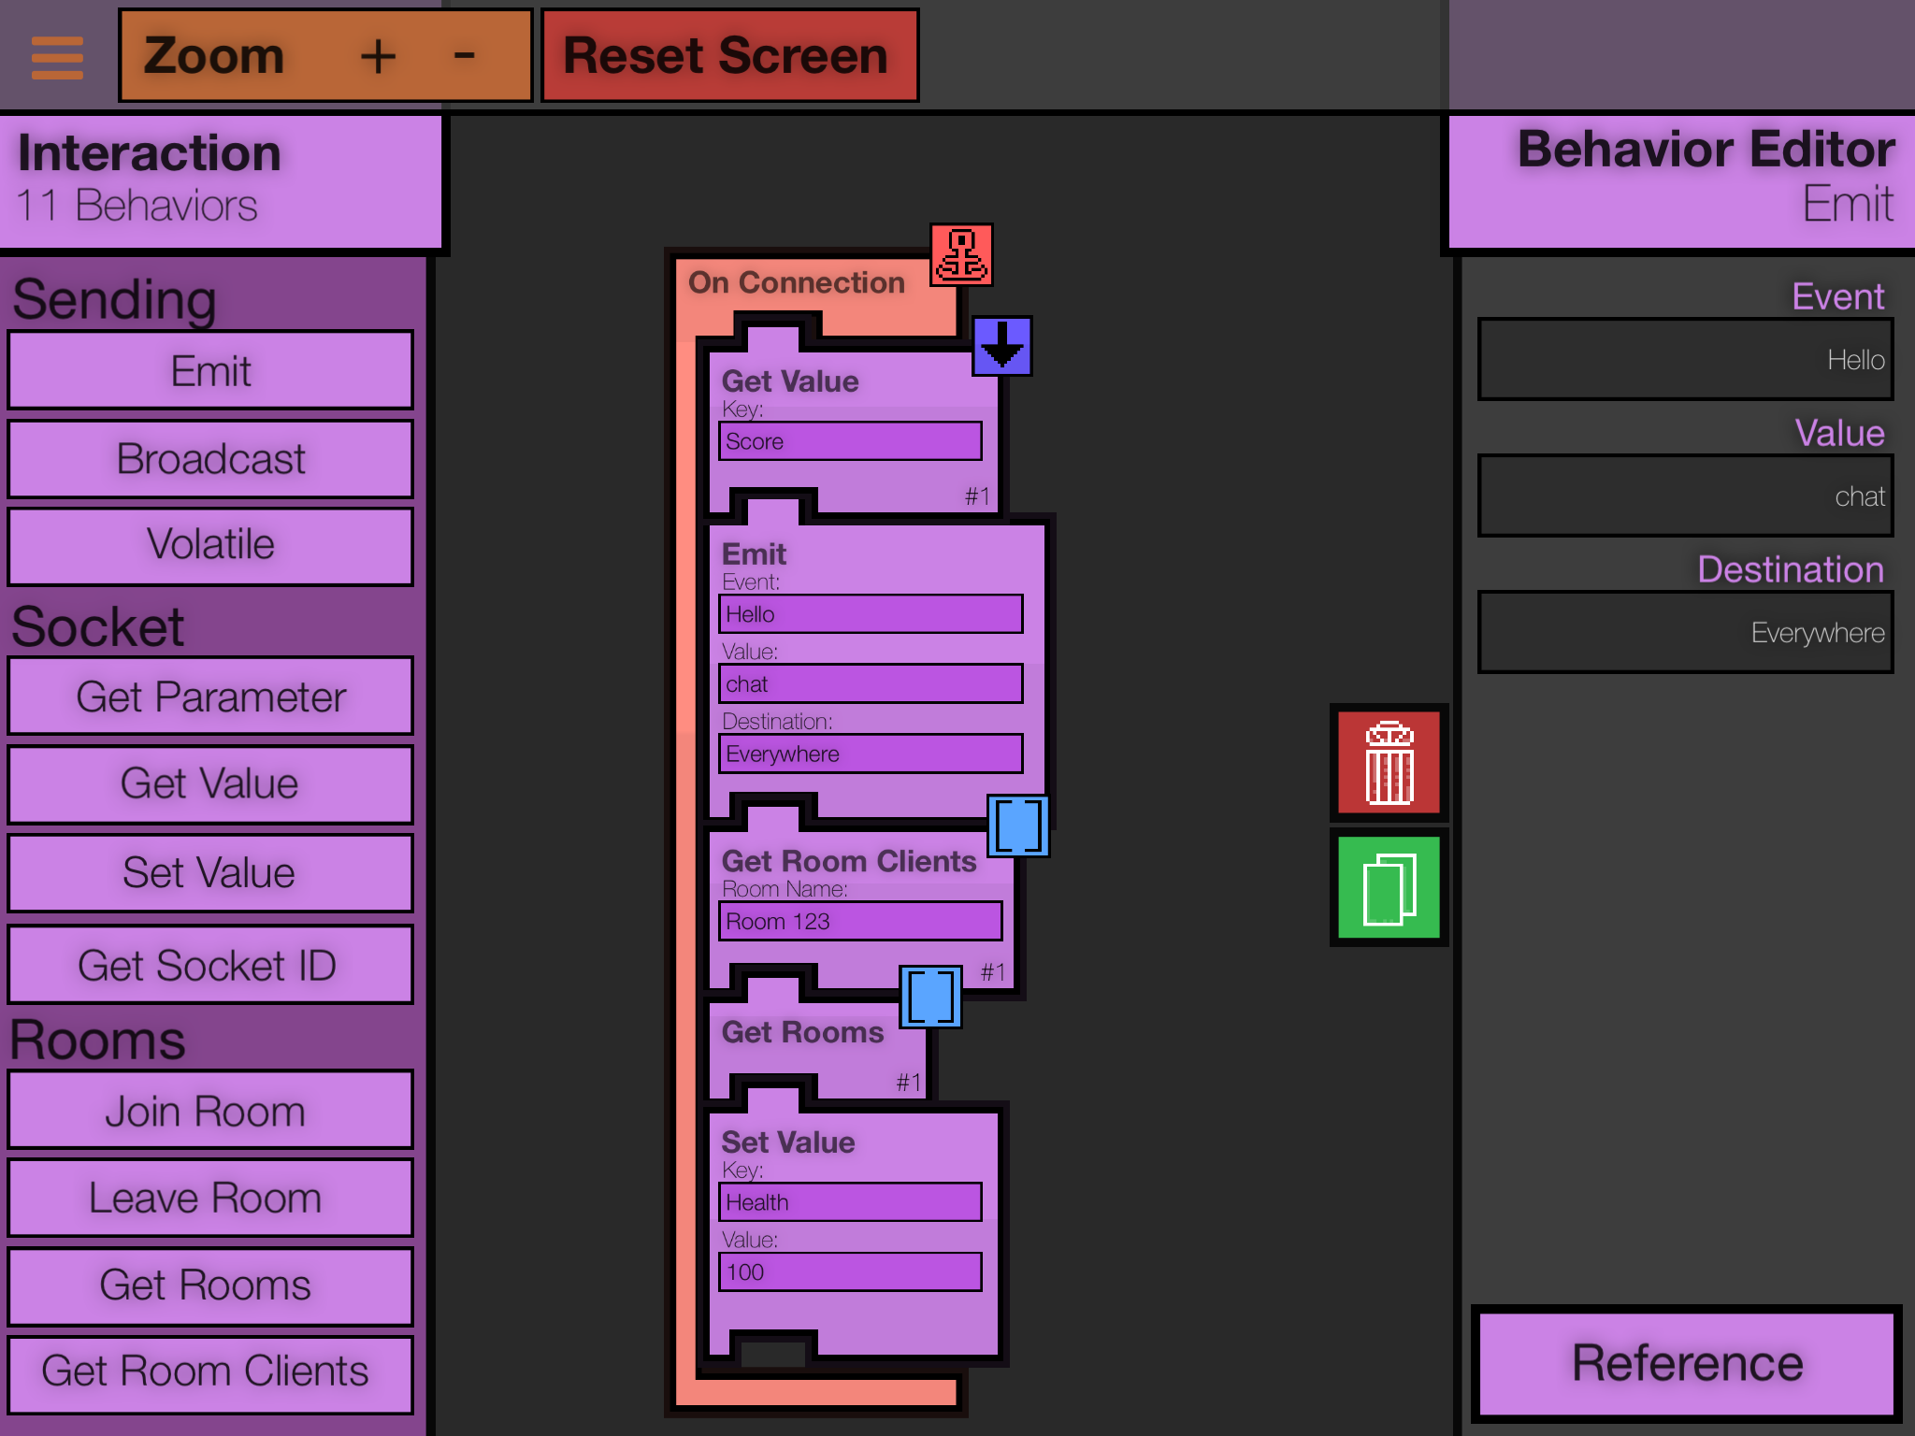Choose Get Socket ID behavior
The height and width of the screenshot is (1436, 1915).
click(210, 965)
